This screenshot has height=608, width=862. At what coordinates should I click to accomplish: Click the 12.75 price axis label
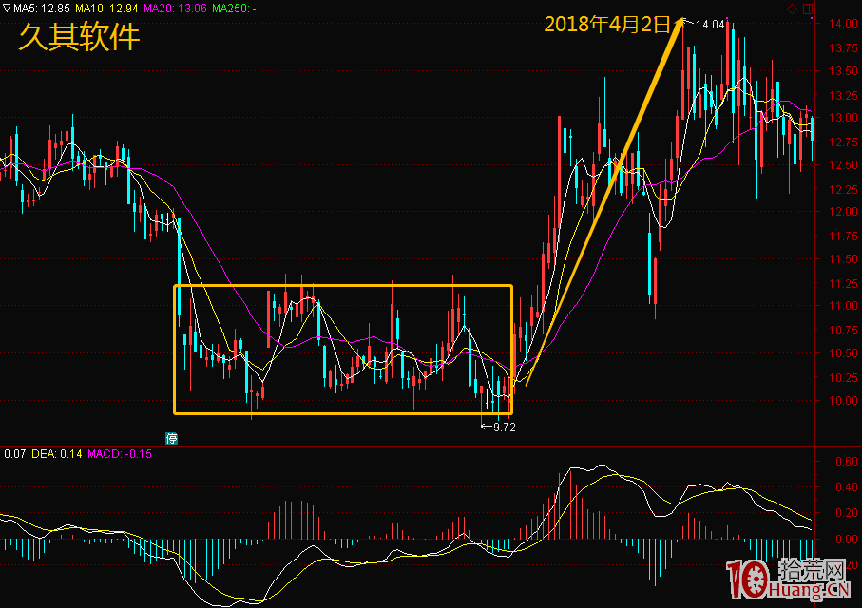click(x=843, y=142)
